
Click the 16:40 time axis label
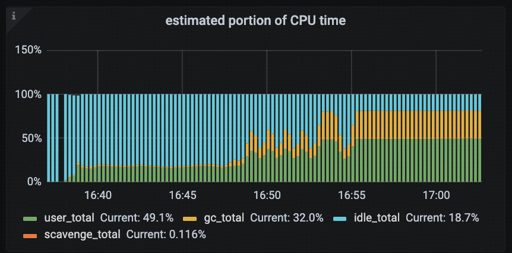tap(97, 195)
